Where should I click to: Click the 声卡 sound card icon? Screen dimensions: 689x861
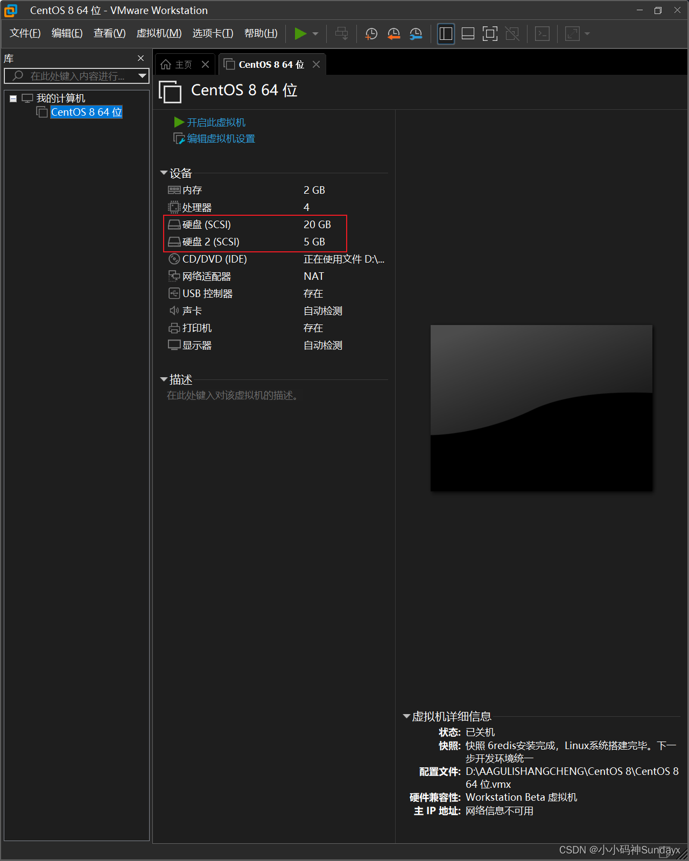[174, 310]
